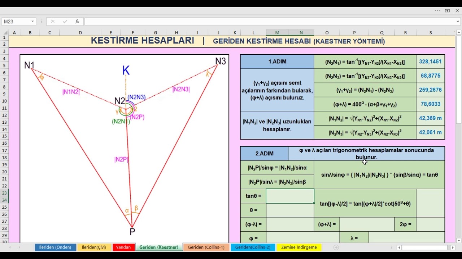Click the Name Box showing M23
Image resolution: width=462 pixels, height=259 pixels.
[x=19, y=22]
